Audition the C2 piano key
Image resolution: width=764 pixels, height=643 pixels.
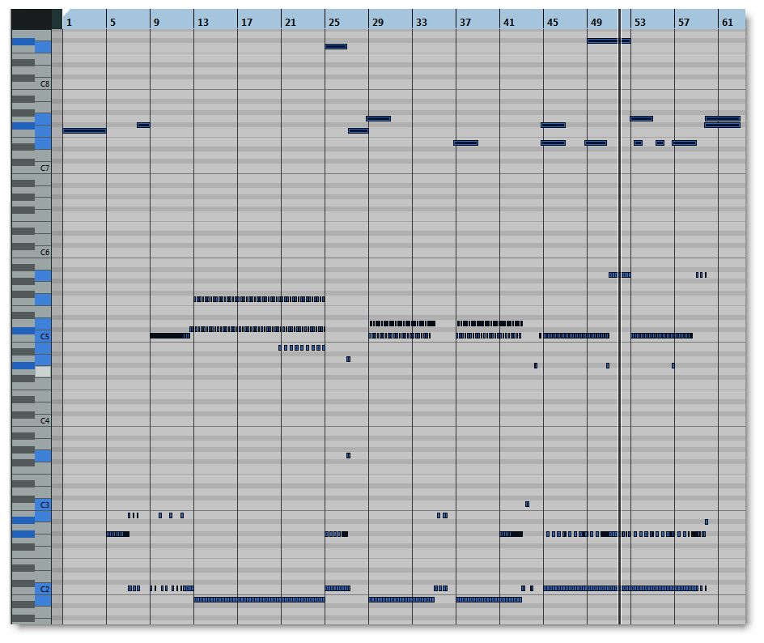(x=43, y=589)
